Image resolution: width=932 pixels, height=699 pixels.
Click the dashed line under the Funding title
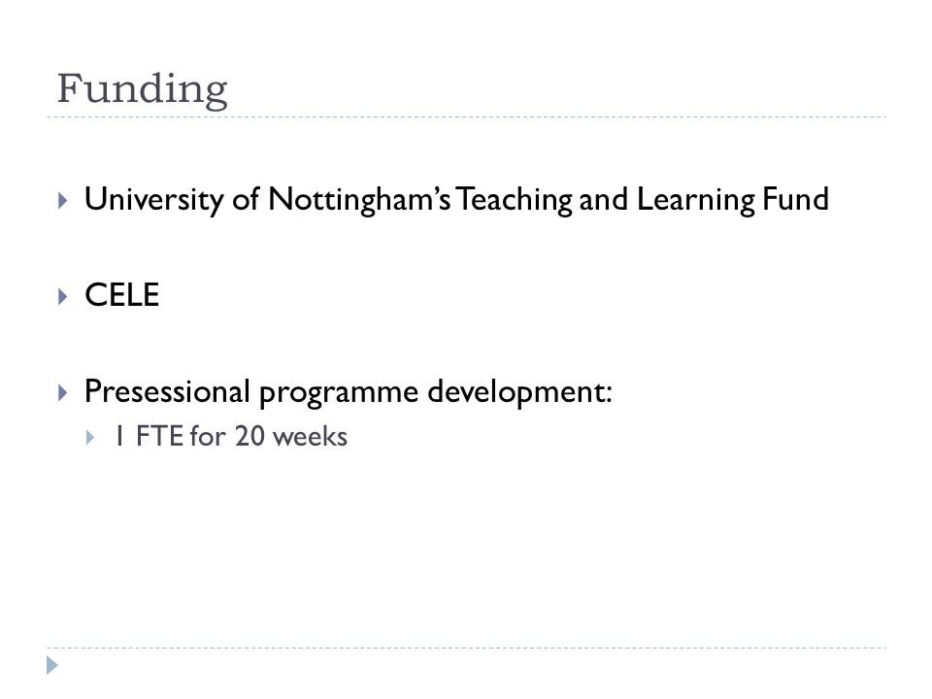coord(466,117)
